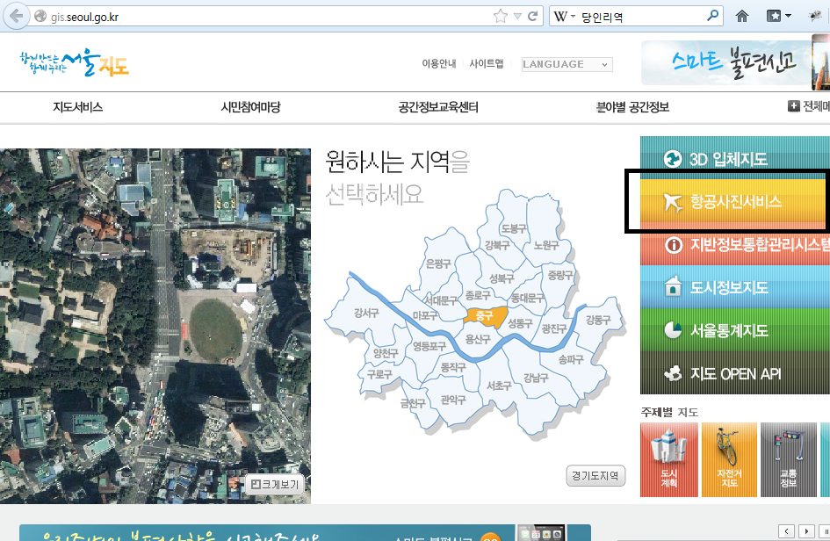830x541 pixels.
Task: Reload the page using the refresh icon
Action: click(532, 16)
